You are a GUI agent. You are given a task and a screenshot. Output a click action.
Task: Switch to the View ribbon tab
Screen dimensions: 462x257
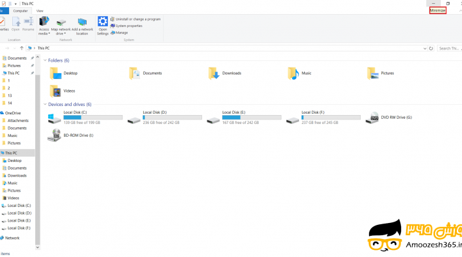[40, 11]
